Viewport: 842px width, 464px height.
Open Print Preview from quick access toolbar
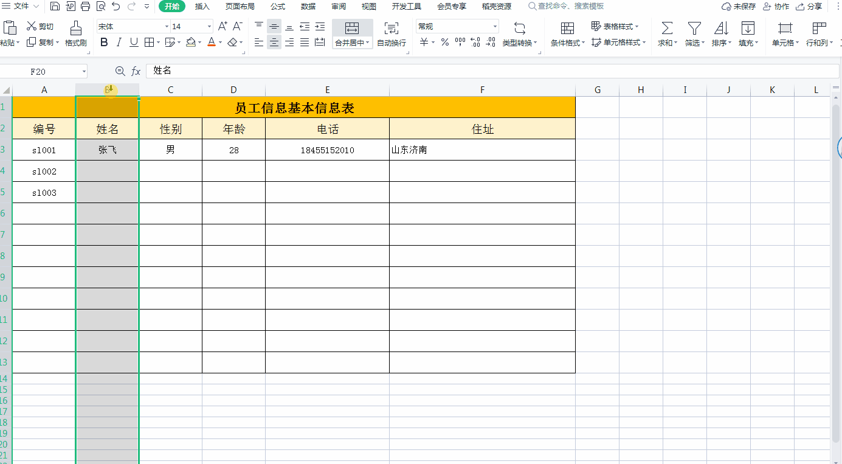(x=100, y=7)
